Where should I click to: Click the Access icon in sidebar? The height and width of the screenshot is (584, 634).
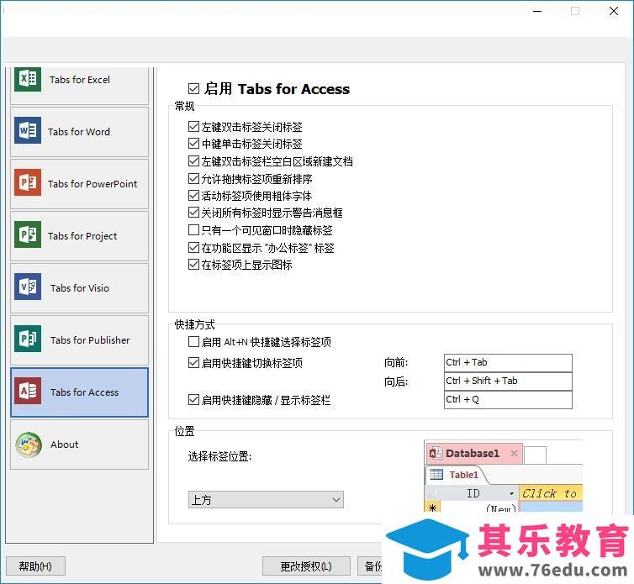(x=28, y=391)
